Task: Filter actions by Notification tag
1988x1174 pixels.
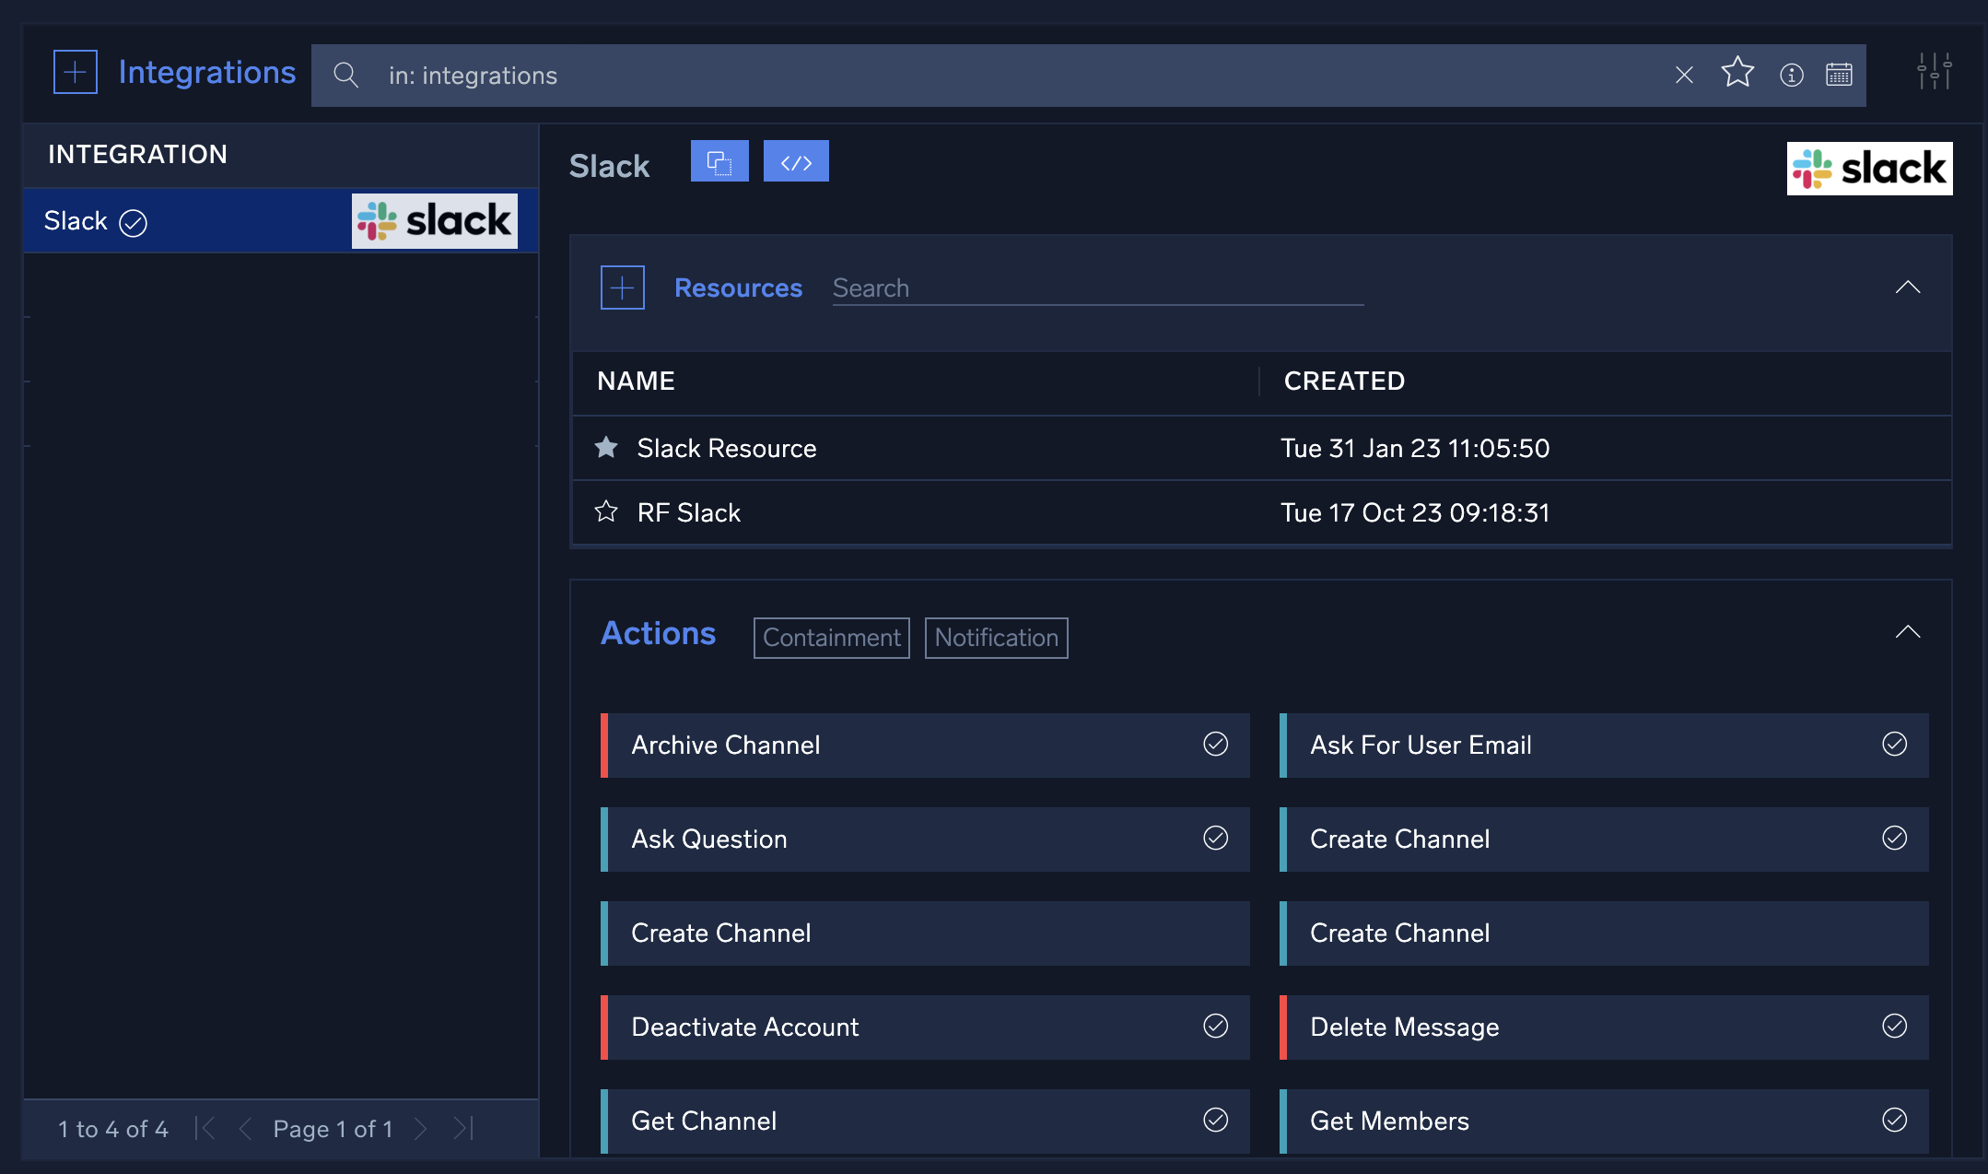Action: [x=996, y=638]
